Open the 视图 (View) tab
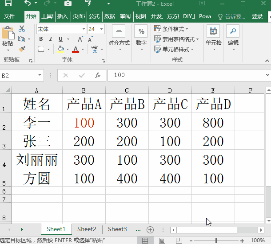Screen dimensions: 271x244 [141, 16]
